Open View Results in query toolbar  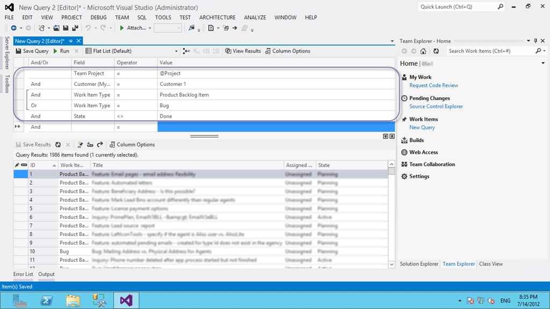243,51
